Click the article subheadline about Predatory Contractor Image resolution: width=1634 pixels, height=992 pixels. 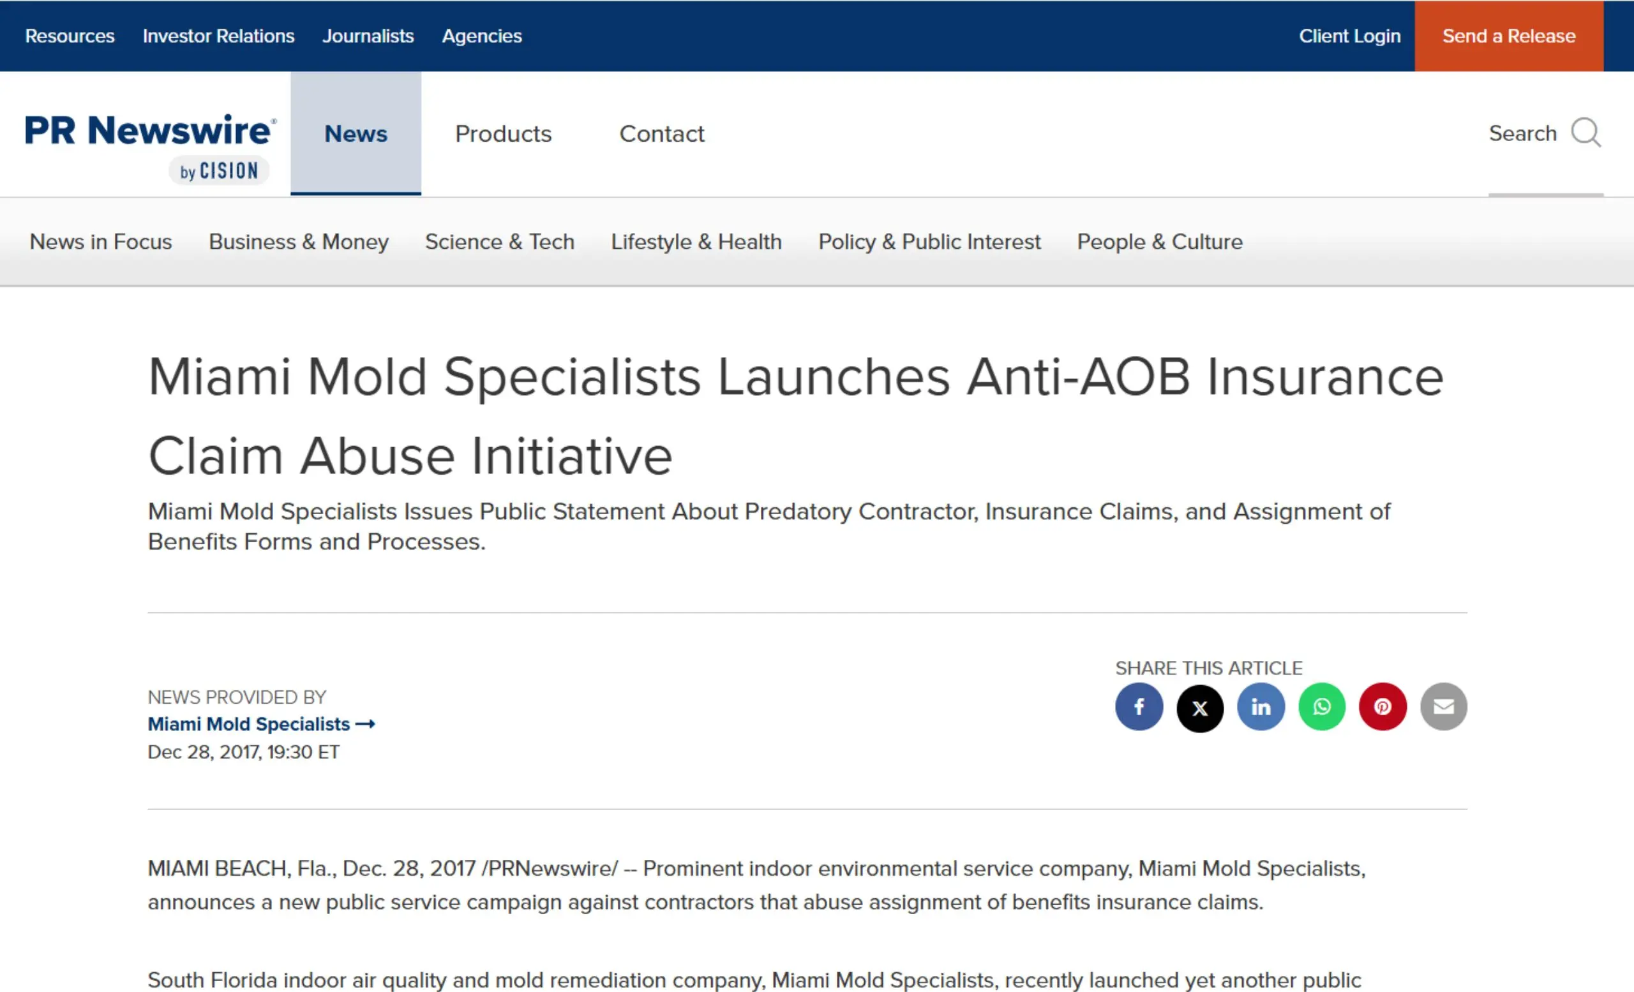769,526
